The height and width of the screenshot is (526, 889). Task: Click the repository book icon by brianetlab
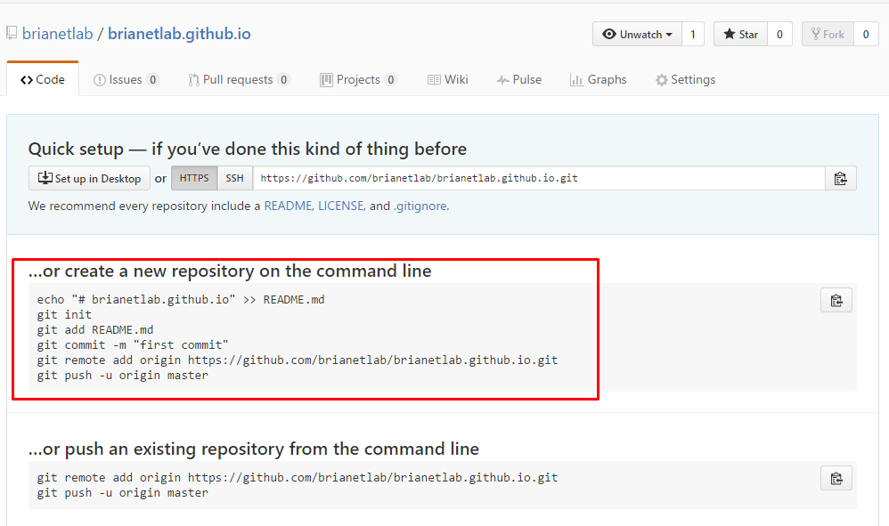[x=12, y=34]
